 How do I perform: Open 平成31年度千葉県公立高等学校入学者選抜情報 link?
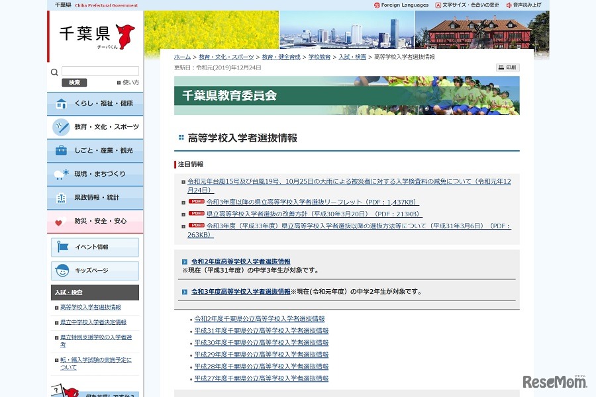click(261, 331)
